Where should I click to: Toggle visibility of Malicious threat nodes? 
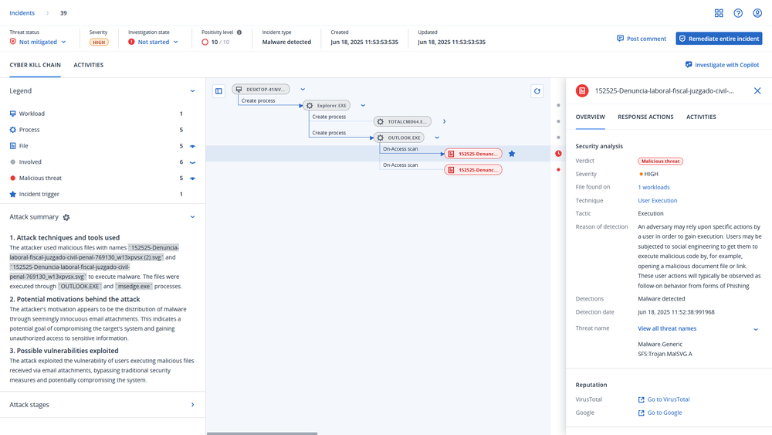192,178
